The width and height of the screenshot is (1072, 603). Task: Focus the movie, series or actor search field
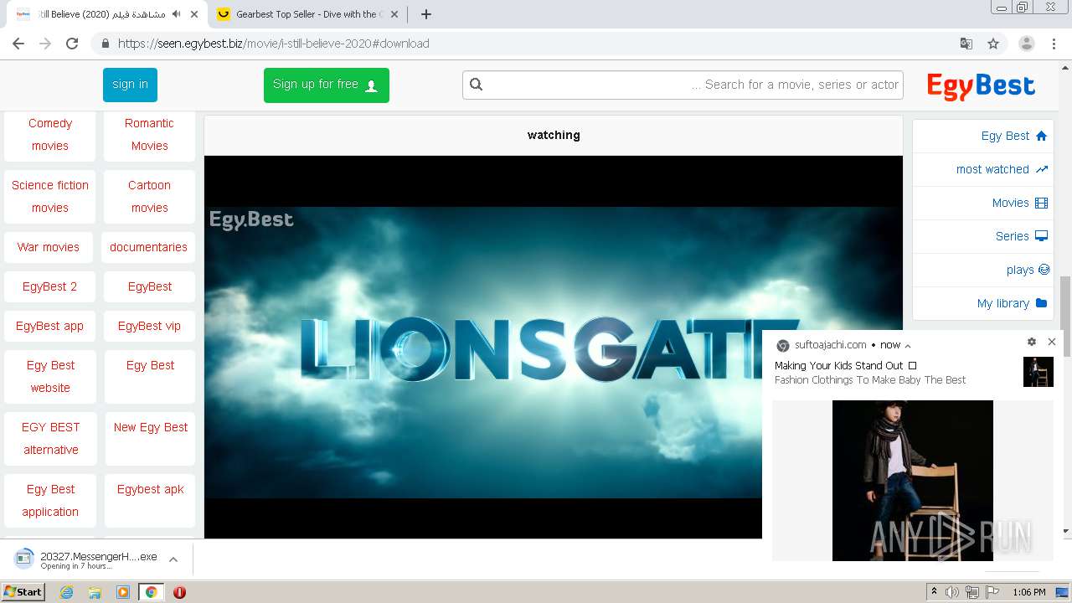[683, 85]
